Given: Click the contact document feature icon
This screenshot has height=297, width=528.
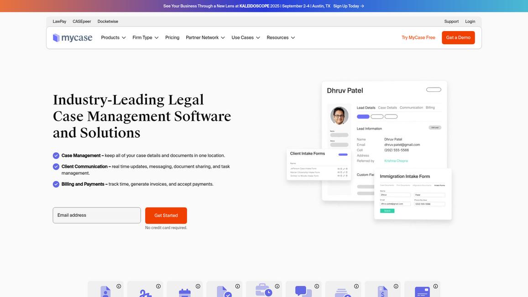Looking at the screenshot, I should (x=105, y=292).
